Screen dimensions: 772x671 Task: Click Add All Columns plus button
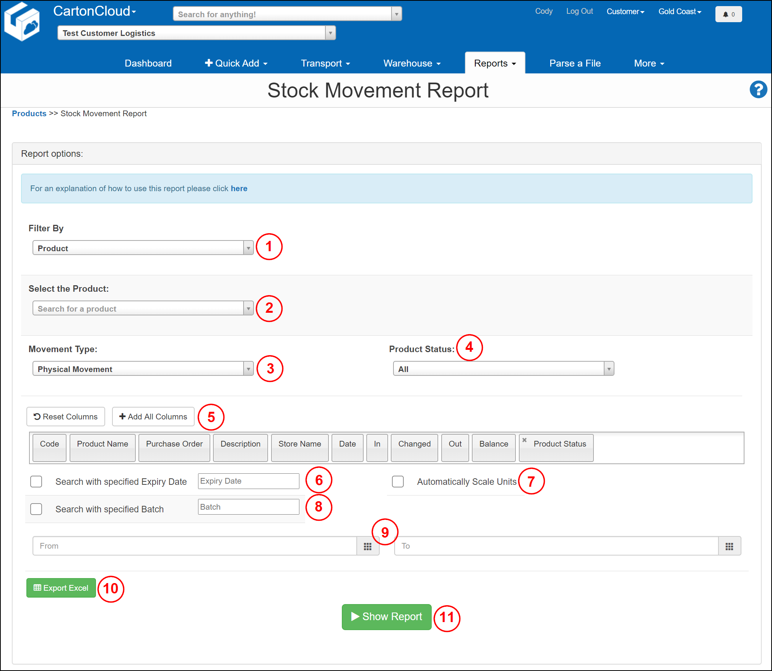(x=153, y=416)
